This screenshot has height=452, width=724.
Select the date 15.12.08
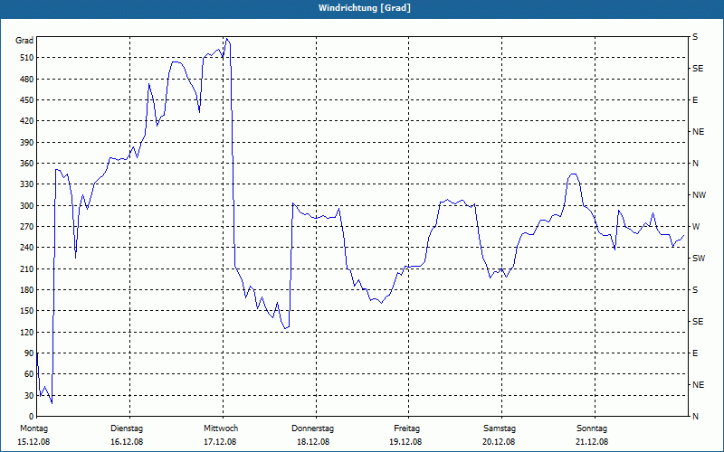pyautogui.click(x=33, y=442)
